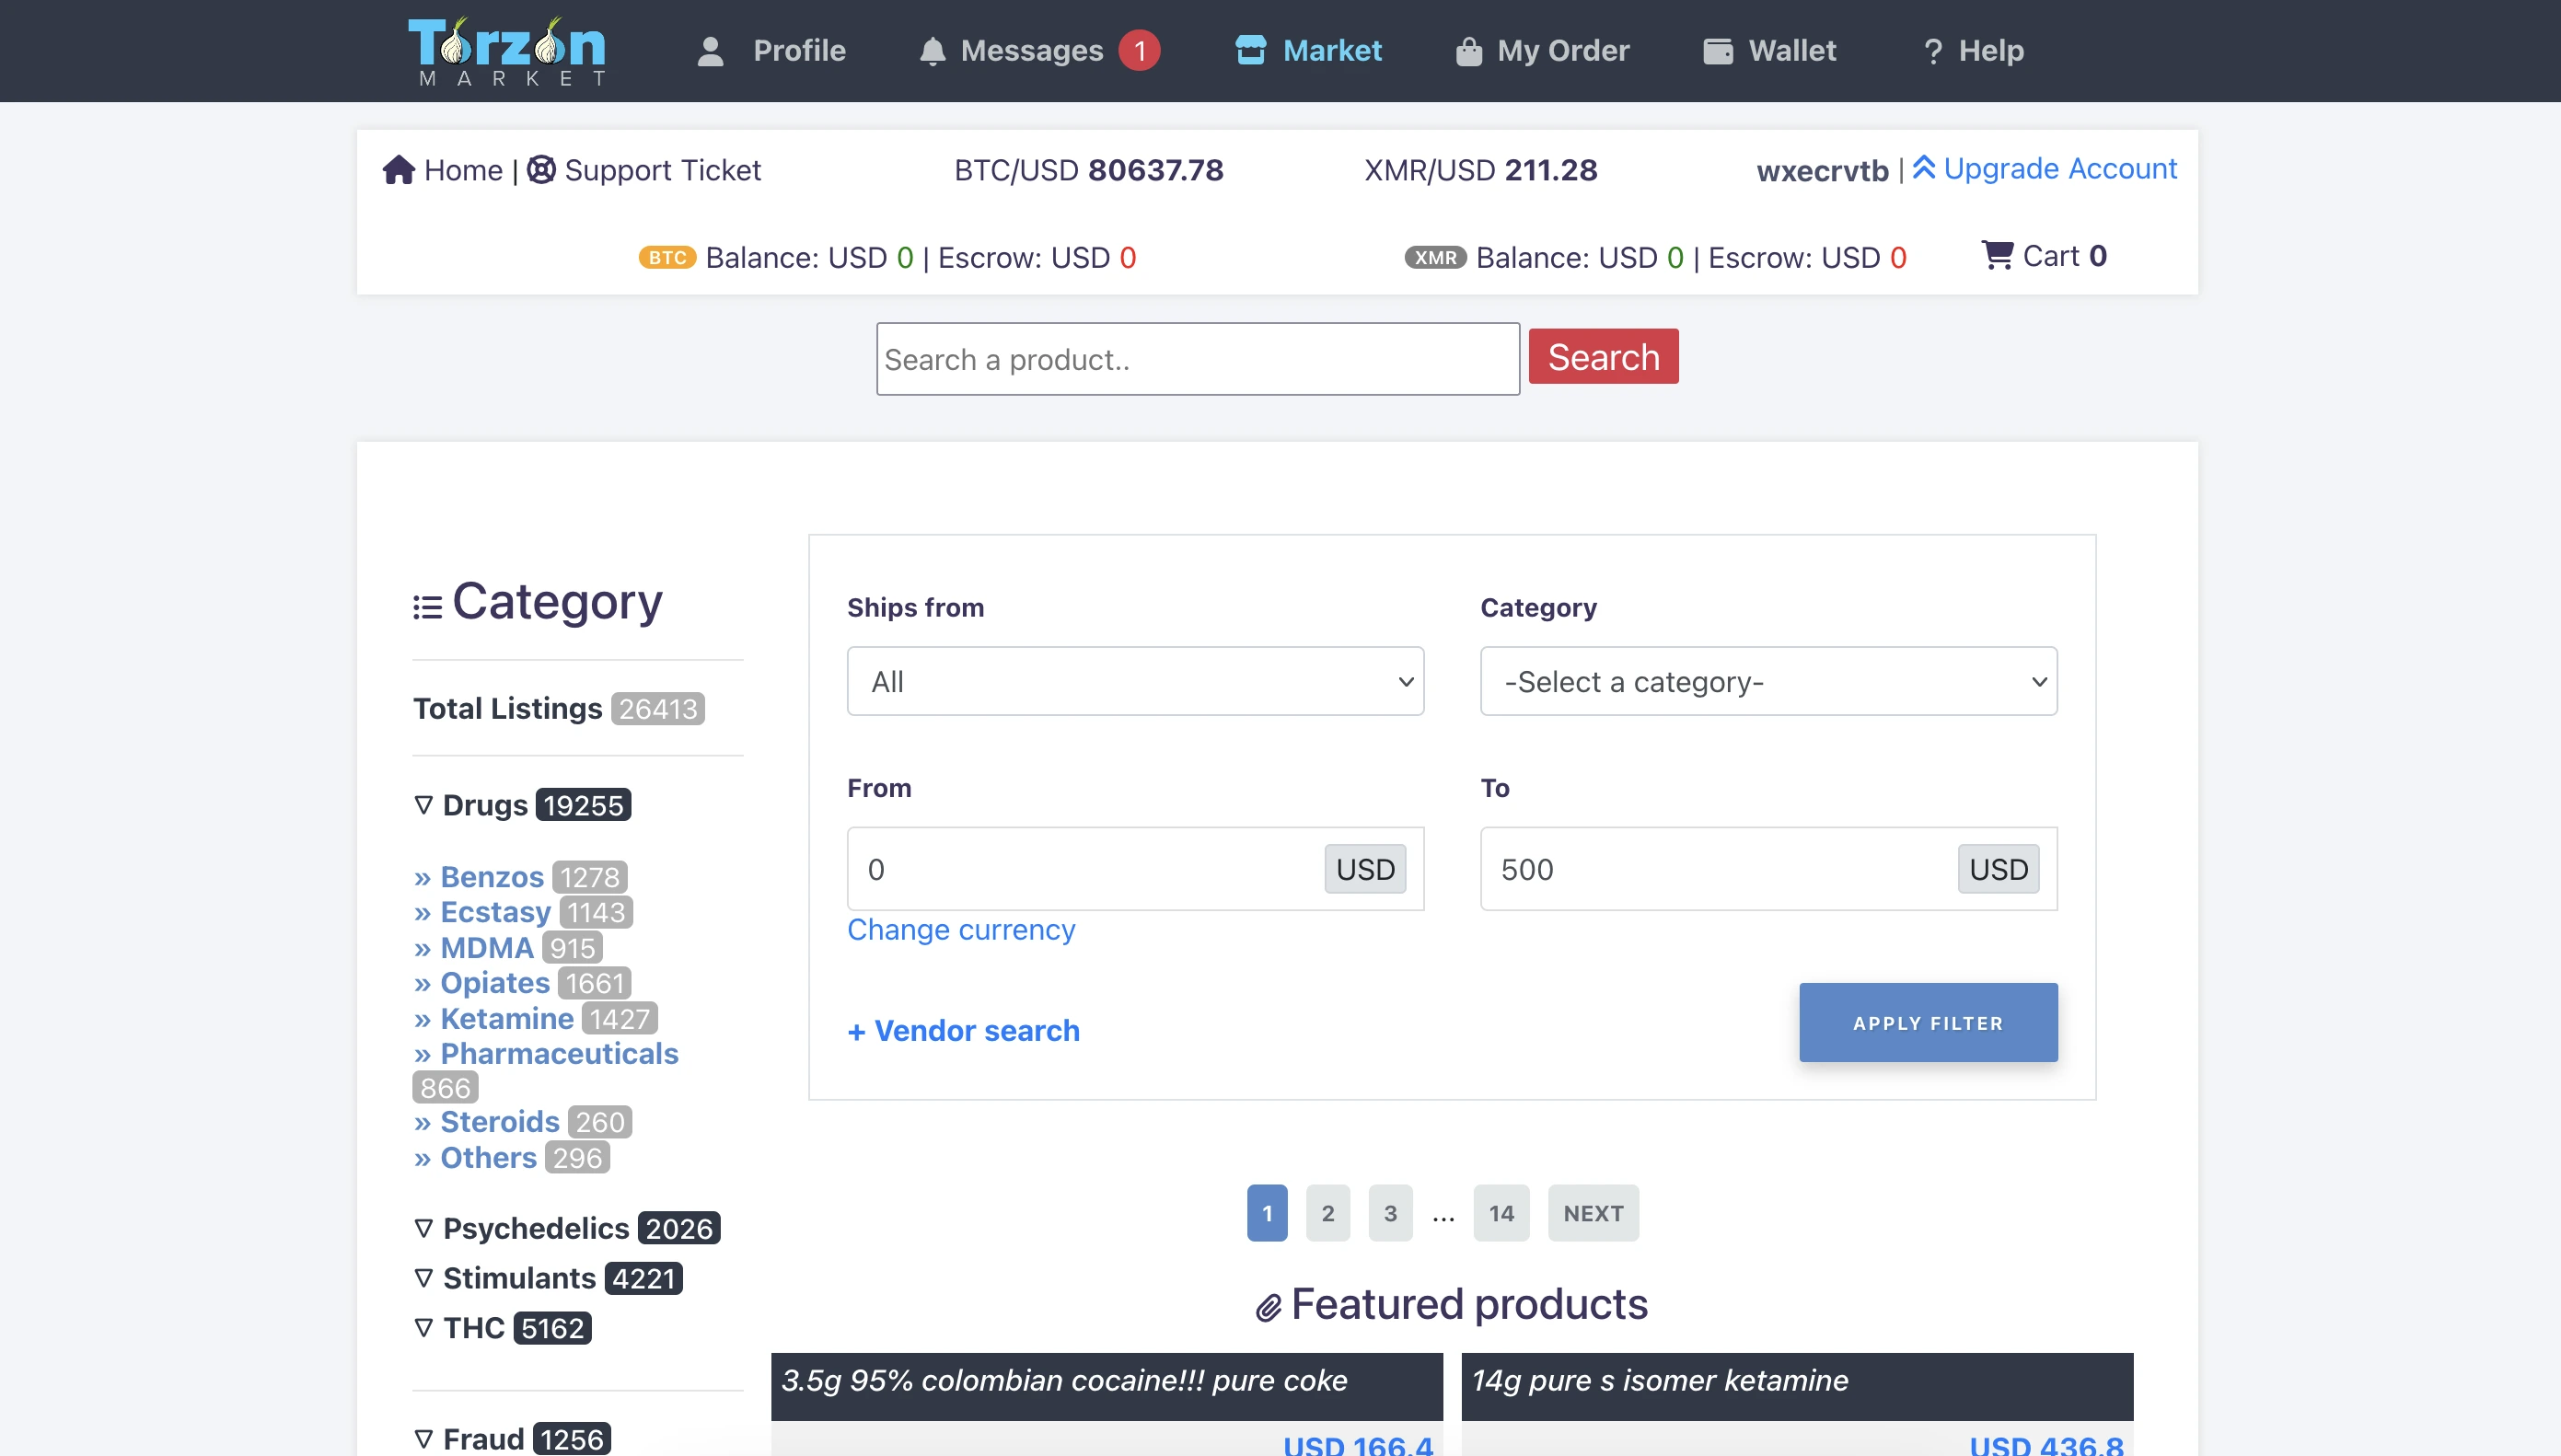
Task: Click the Change currency link
Action: 961,930
